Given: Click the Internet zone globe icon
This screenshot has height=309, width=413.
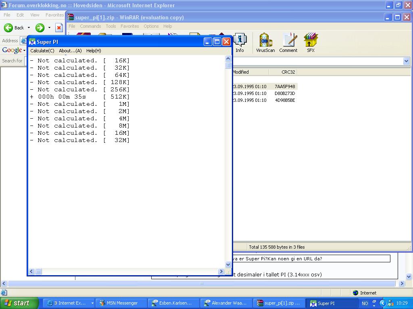Looking at the screenshot, I should click(x=356, y=293).
